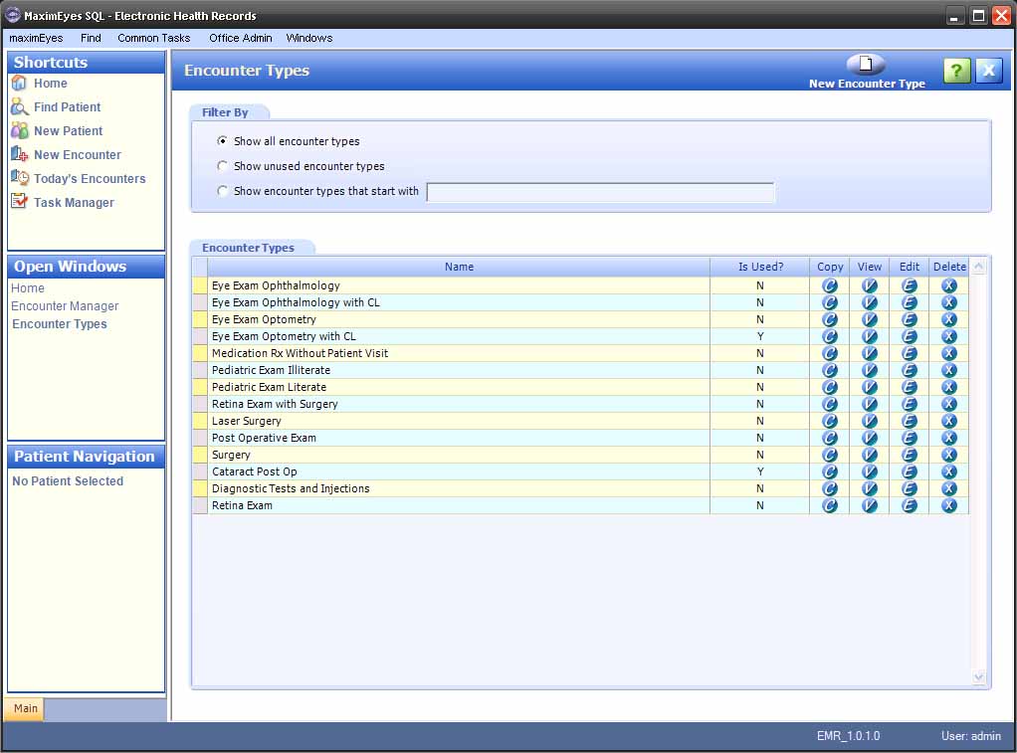
Task: Edit Surgery encounter type
Action: [910, 455]
